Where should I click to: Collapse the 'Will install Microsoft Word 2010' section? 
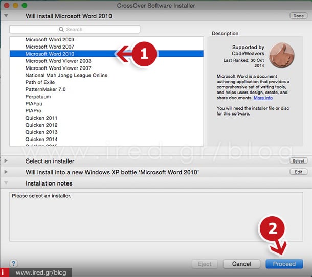tap(6, 16)
